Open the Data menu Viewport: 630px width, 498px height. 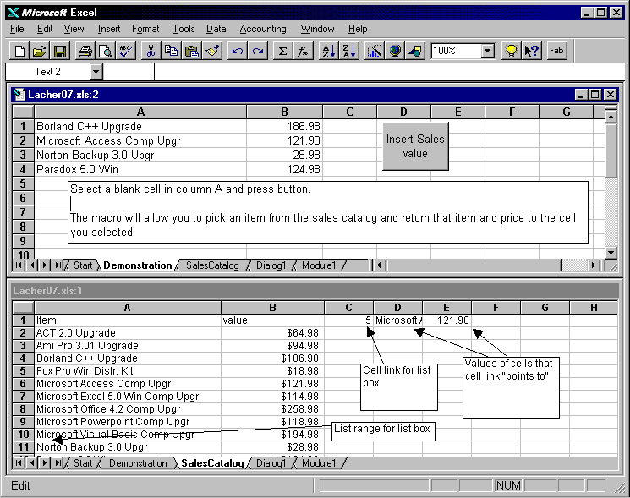pyautogui.click(x=216, y=29)
